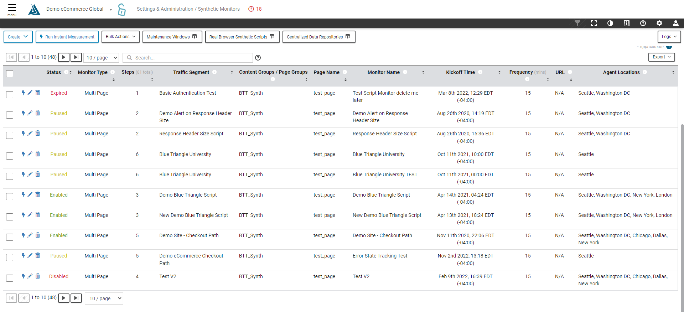
Task: Edit the Blue Triangle University TEST monitor
Action: (x=30, y=174)
